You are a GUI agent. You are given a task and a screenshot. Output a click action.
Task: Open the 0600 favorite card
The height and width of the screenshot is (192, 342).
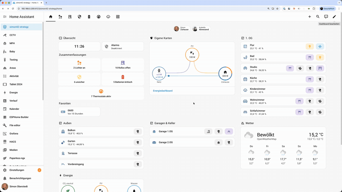pyautogui.click(x=79, y=112)
